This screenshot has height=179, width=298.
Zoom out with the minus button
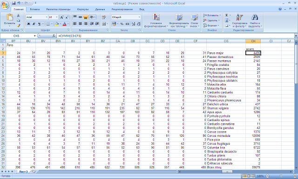(267, 176)
